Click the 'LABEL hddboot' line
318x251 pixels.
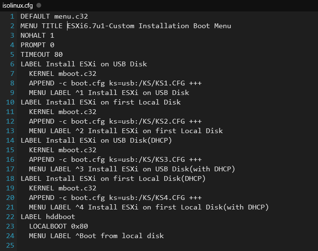pyautogui.click(x=48, y=217)
